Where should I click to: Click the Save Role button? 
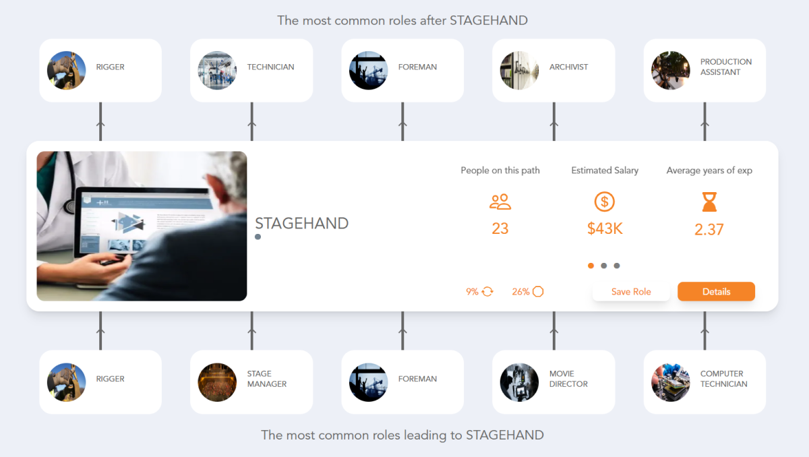631,291
